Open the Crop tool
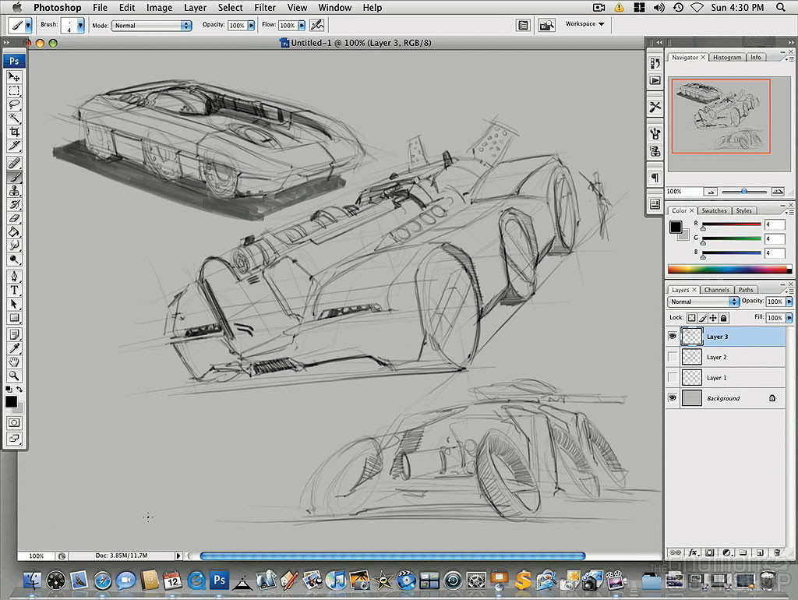Image resolution: width=798 pixels, height=600 pixels. coord(14,132)
